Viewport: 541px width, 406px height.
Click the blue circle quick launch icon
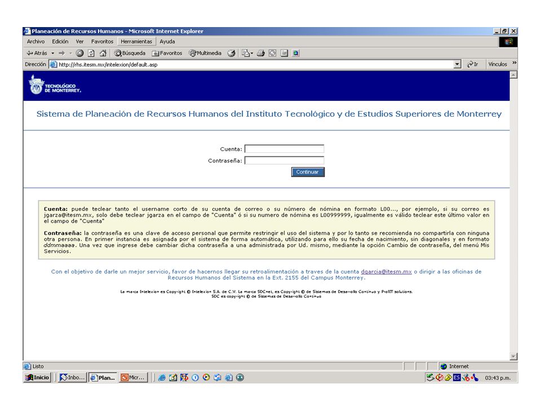(x=195, y=378)
